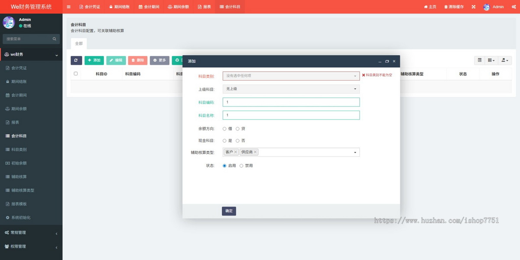This screenshot has width=520, height=260.
Task: Collapse the we财务 sidebar group
Action: click(x=31, y=55)
